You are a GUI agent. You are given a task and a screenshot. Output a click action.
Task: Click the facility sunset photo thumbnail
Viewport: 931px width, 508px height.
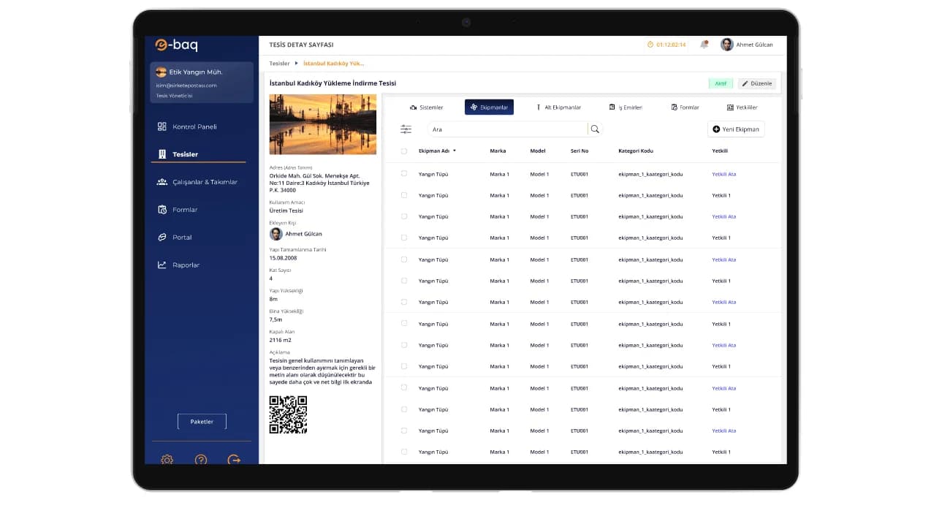pyautogui.click(x=322, y=124)
